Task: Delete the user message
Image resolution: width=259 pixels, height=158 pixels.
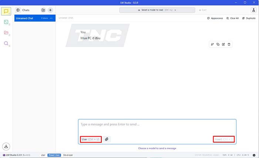Action: point(229,44)
